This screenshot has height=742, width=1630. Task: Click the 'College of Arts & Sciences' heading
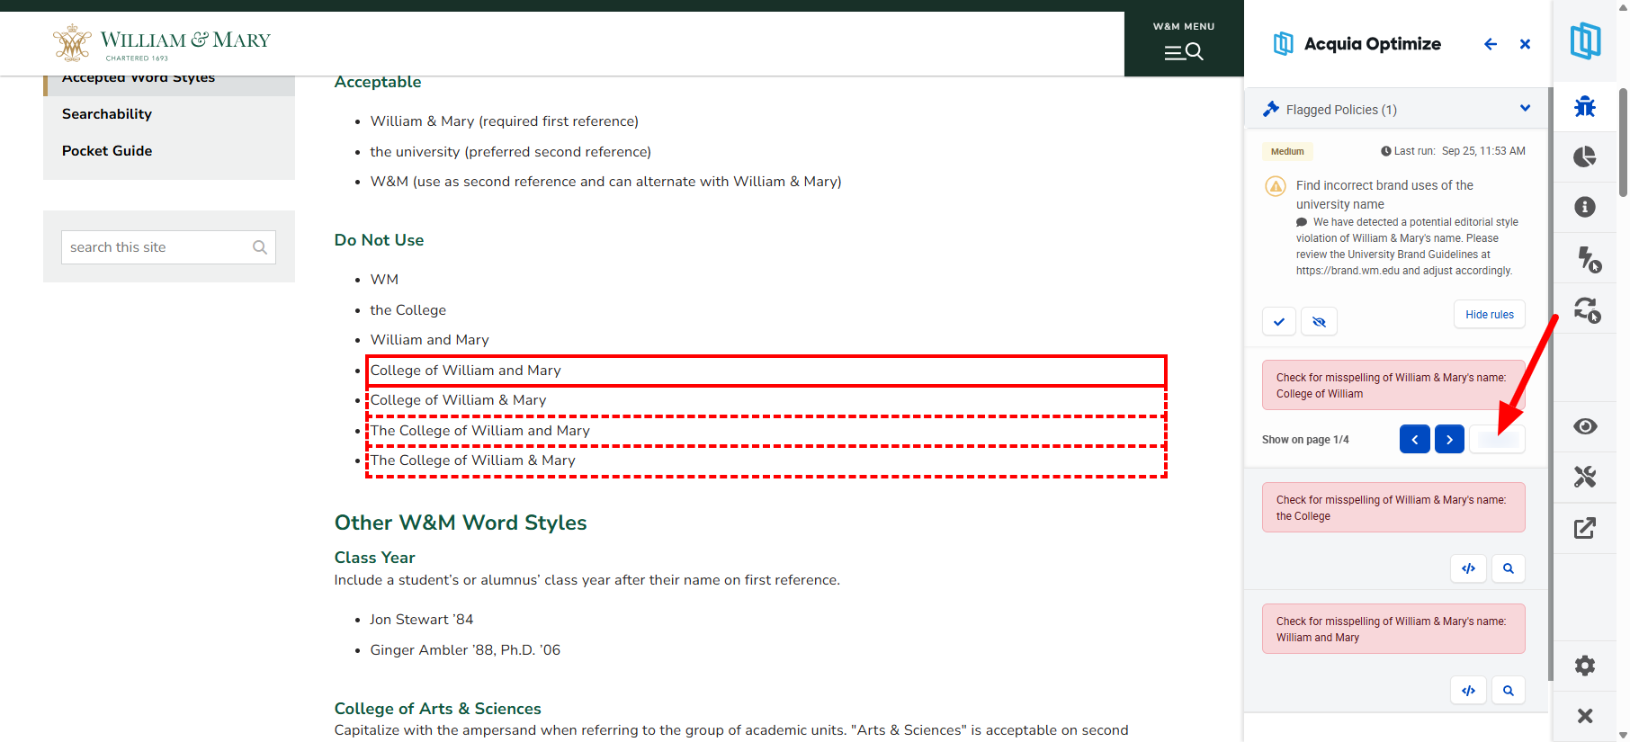tap(438, 709)
